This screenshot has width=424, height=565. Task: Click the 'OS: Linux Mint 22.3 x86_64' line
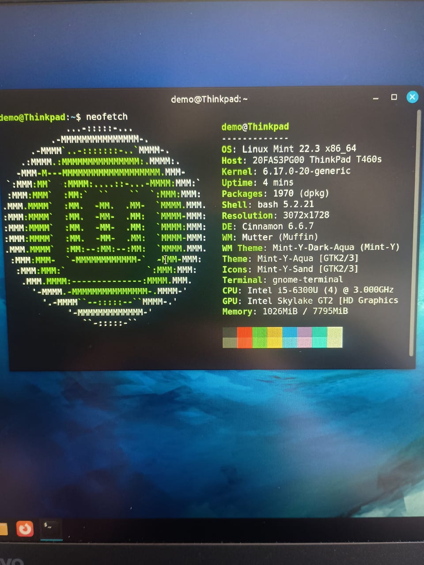point(289,149)
